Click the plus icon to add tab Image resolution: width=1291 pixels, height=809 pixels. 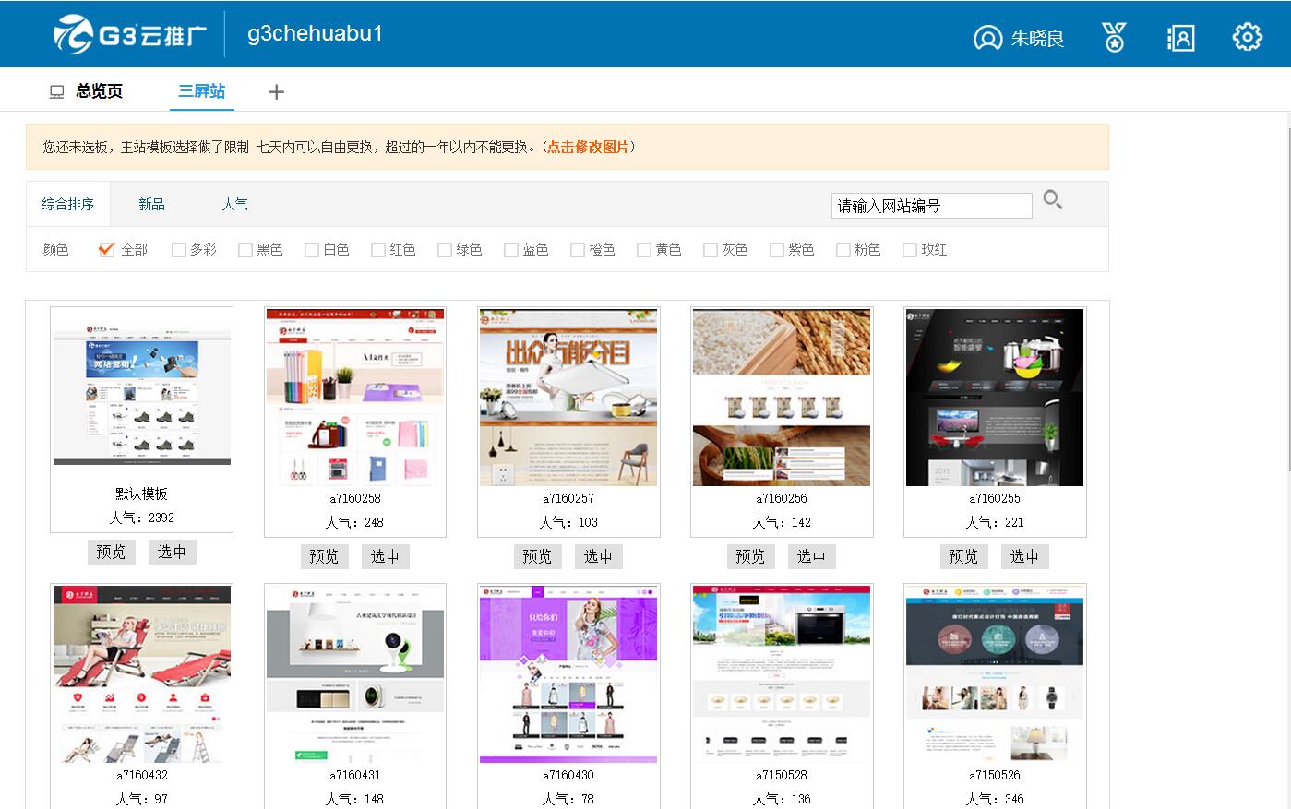tap(276, 91)
